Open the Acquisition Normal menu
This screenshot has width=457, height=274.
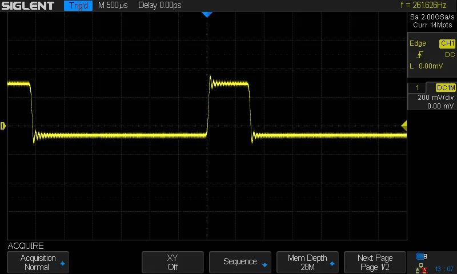pos(38,263)
